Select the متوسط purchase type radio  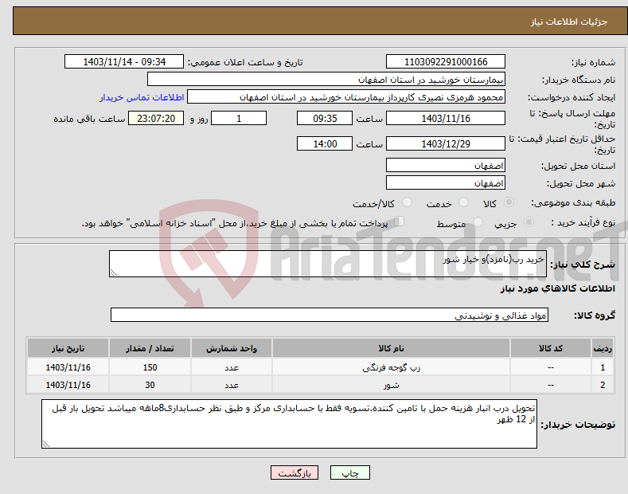click(478, 222)
